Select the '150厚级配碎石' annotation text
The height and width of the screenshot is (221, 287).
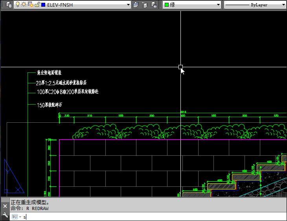pyautogui.click(x=49, y=105)
